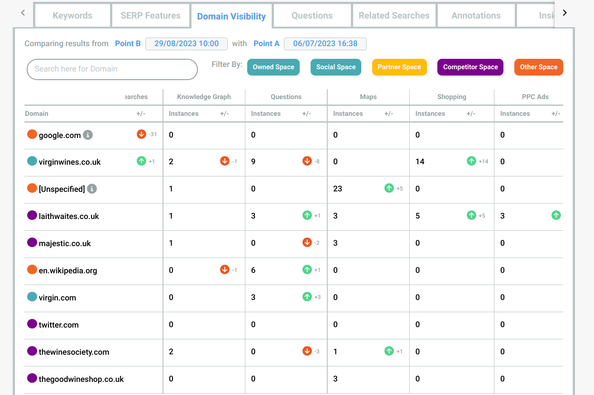Click [Unspecified] Maps green up arrow

click(x=389, y=188)
